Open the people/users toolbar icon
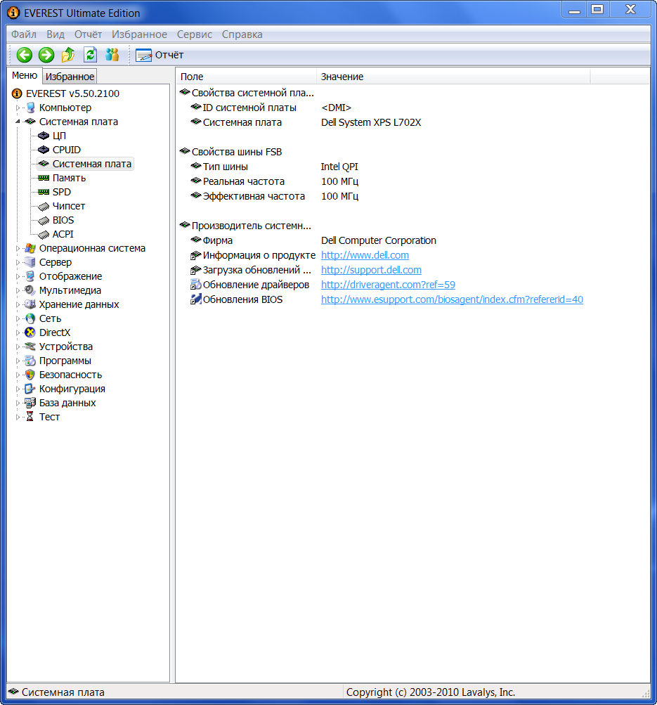The image size is (657, 705). coord(112,55)
